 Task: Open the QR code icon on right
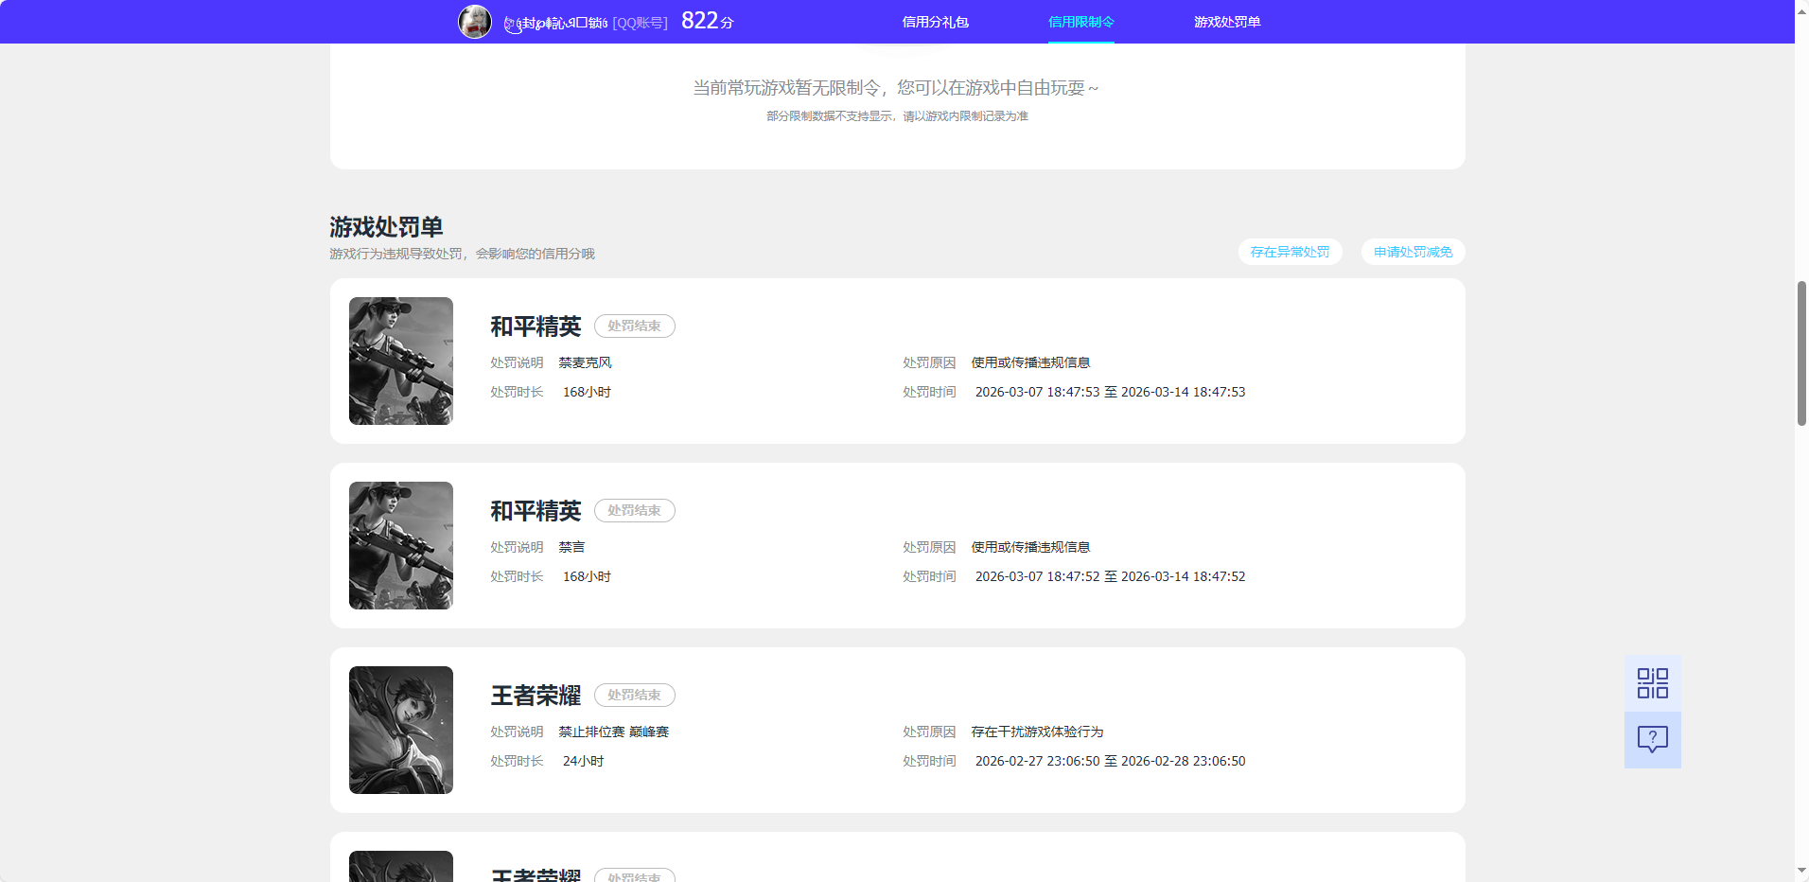[1652, 683]
